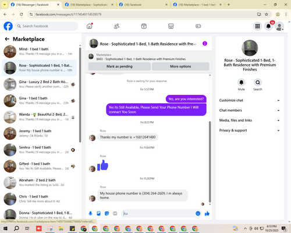Switch to the (16) Facebook tab

(143, 5)
